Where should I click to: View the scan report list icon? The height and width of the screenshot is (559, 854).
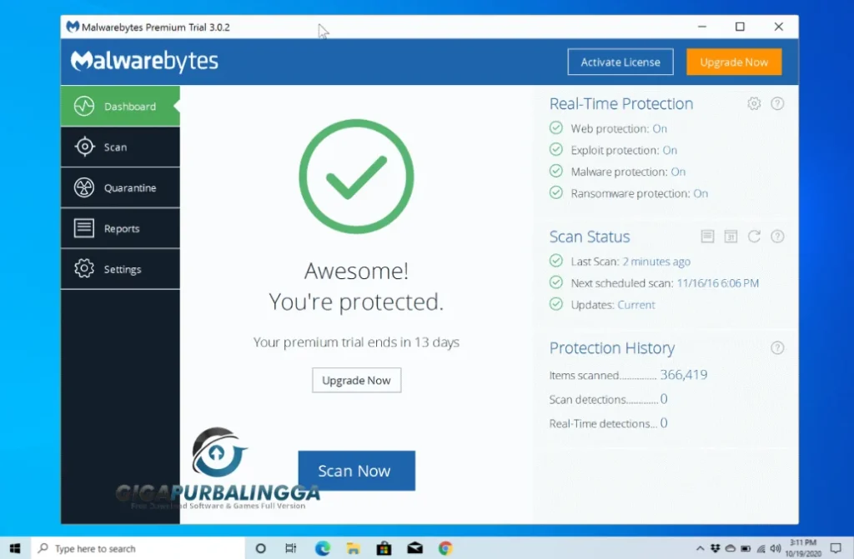coord(707,237)
